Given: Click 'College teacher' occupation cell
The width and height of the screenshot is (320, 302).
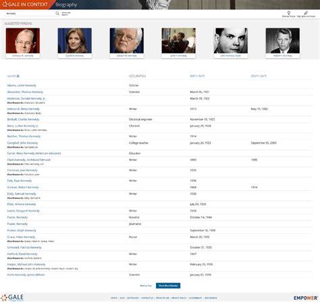Looking at the screenshot, I should [138, 143].
